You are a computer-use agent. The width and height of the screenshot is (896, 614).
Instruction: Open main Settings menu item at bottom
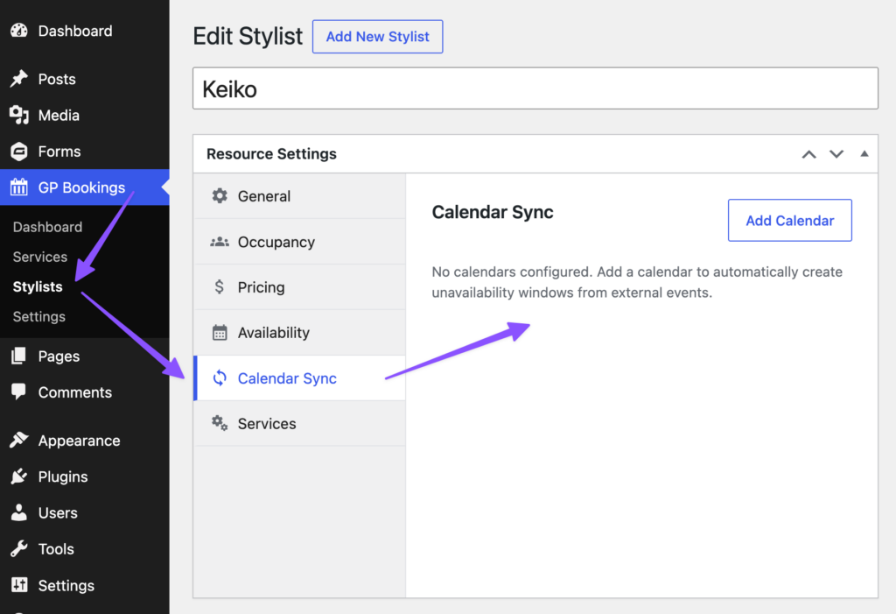pyautogui.click(x=85, y=585)
